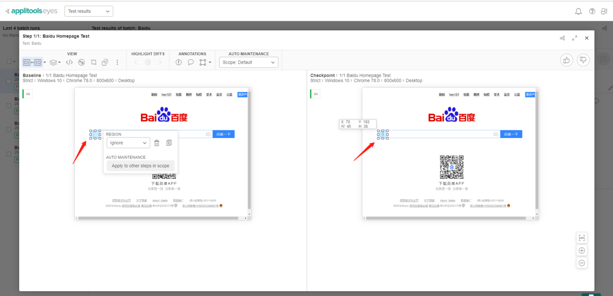Open the layers visibility menu

tap(54, 62)
